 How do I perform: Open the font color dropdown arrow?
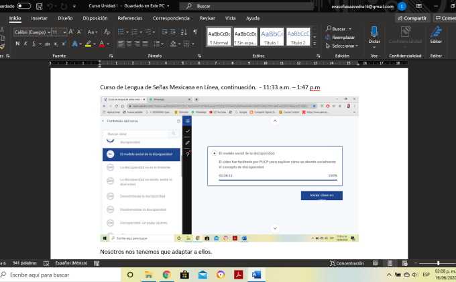click(108, 44)
